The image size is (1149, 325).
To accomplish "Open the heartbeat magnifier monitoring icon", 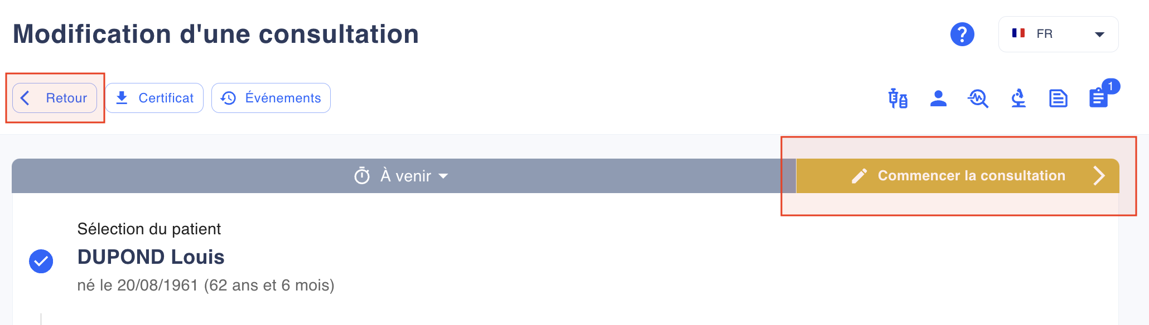I will [x=978, y=99].
